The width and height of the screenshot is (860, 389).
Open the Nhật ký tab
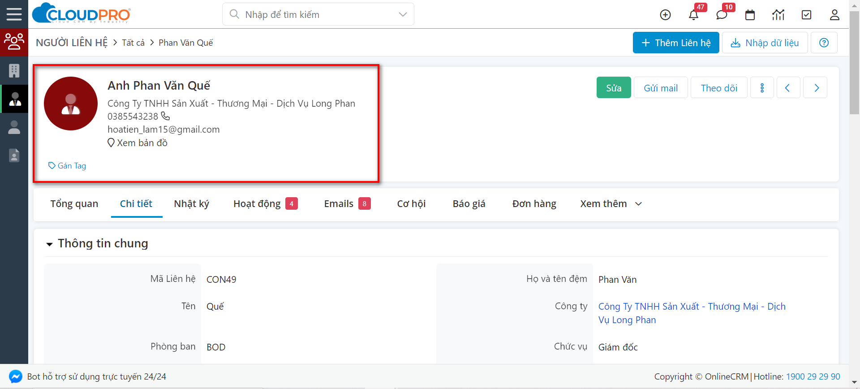(191, 204)
